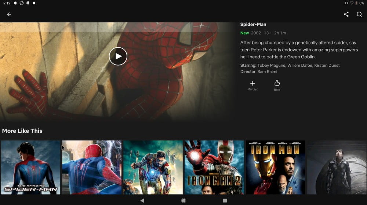Screen dimensions: 367x205
Task: Select the Iron Man poster
Action: [x=276, y=167]
